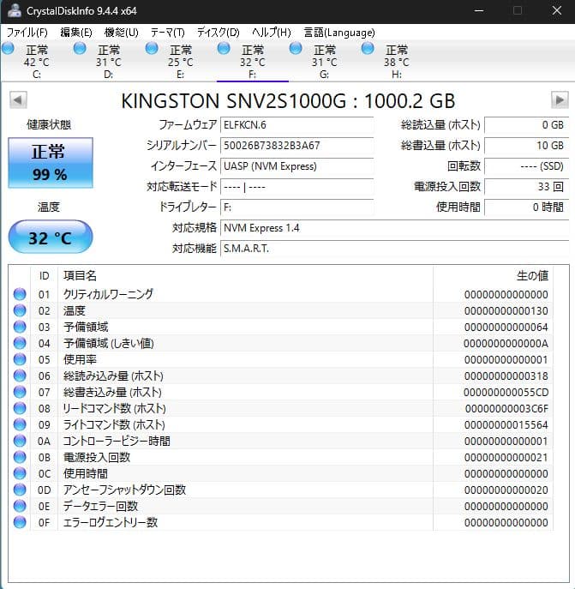
Task: Click status orb for 総書き込み量 (ホスト) row
Action: click(x=20, y=392)
